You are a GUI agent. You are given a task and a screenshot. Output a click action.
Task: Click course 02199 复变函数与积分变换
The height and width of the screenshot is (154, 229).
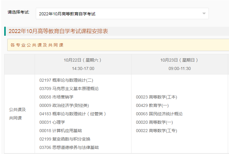(65, 139)
